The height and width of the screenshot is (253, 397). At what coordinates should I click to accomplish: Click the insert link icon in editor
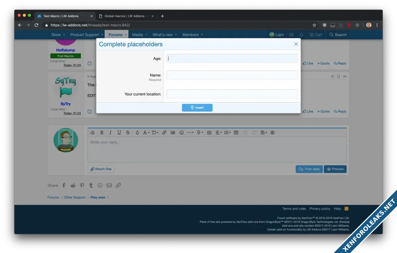164,133
